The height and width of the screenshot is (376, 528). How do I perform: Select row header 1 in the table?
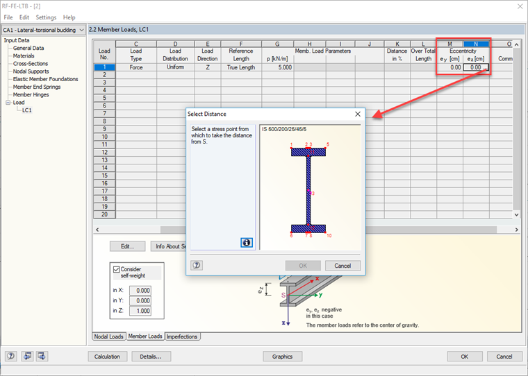coord(104,67)
